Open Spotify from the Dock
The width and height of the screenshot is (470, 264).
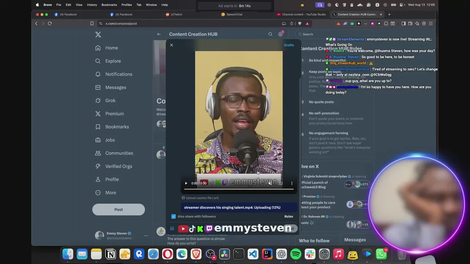pos(296,254)
